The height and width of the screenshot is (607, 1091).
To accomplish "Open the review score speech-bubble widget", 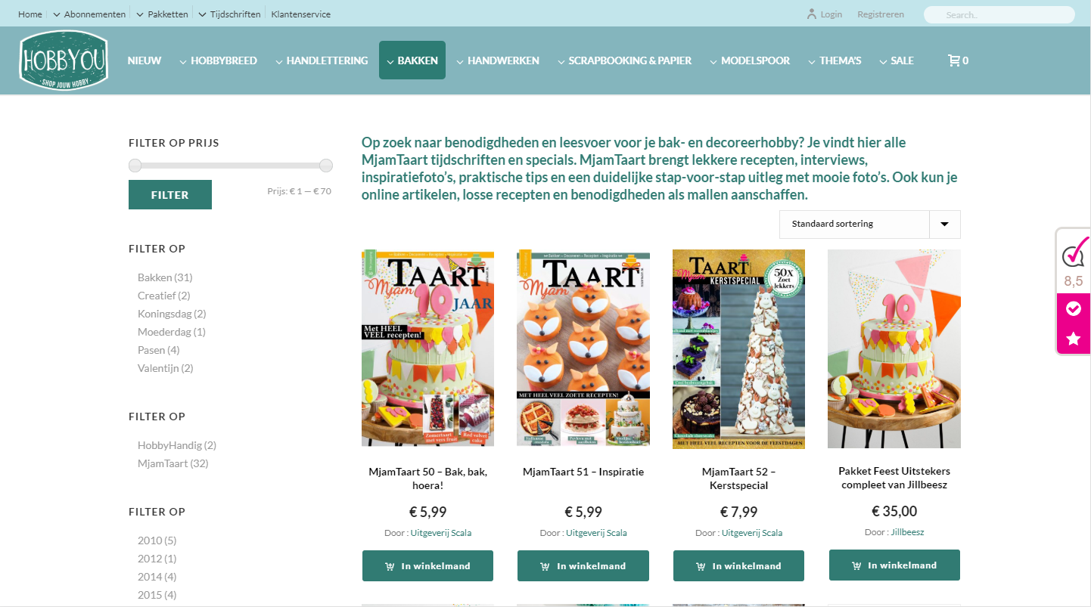I will (x=1074, y=254).
